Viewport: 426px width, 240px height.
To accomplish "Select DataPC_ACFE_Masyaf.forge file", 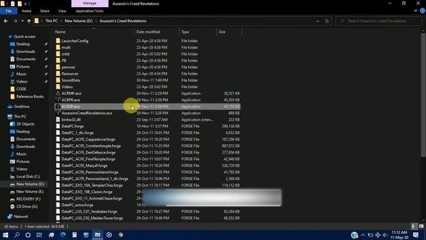I will tap(85, 165).
